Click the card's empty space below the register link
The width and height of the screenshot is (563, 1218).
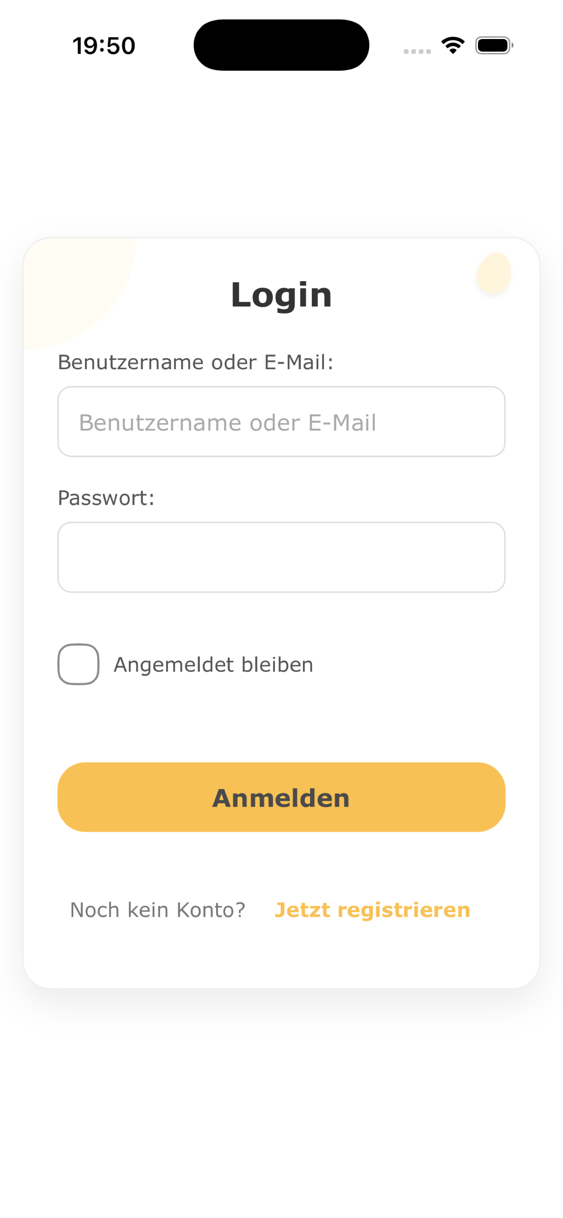281,955
